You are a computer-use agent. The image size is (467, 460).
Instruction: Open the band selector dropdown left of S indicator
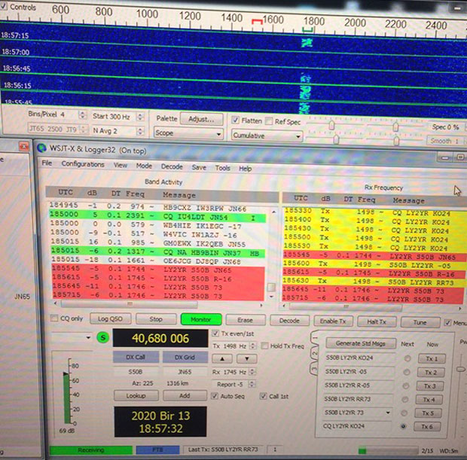coord(72,337)
